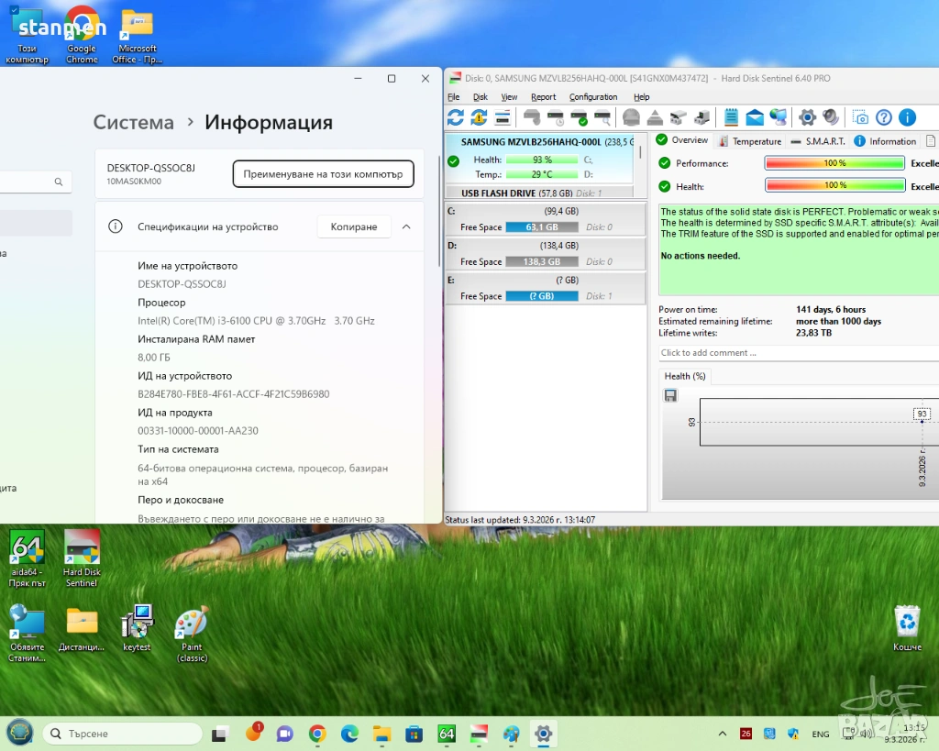Expand the hidden system tray icons chevron
The image size is (939, 751).
pos(724,734)
